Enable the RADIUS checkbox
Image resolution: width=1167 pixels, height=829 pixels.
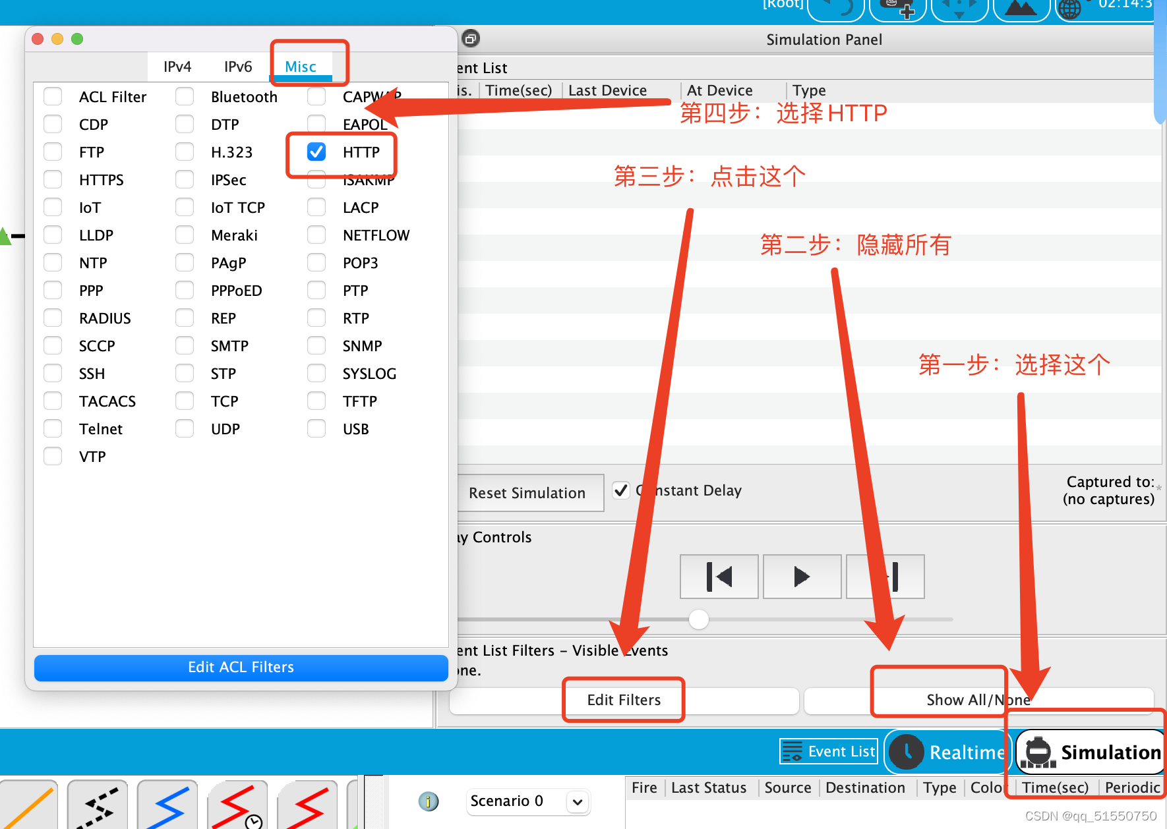pos(53,318)
